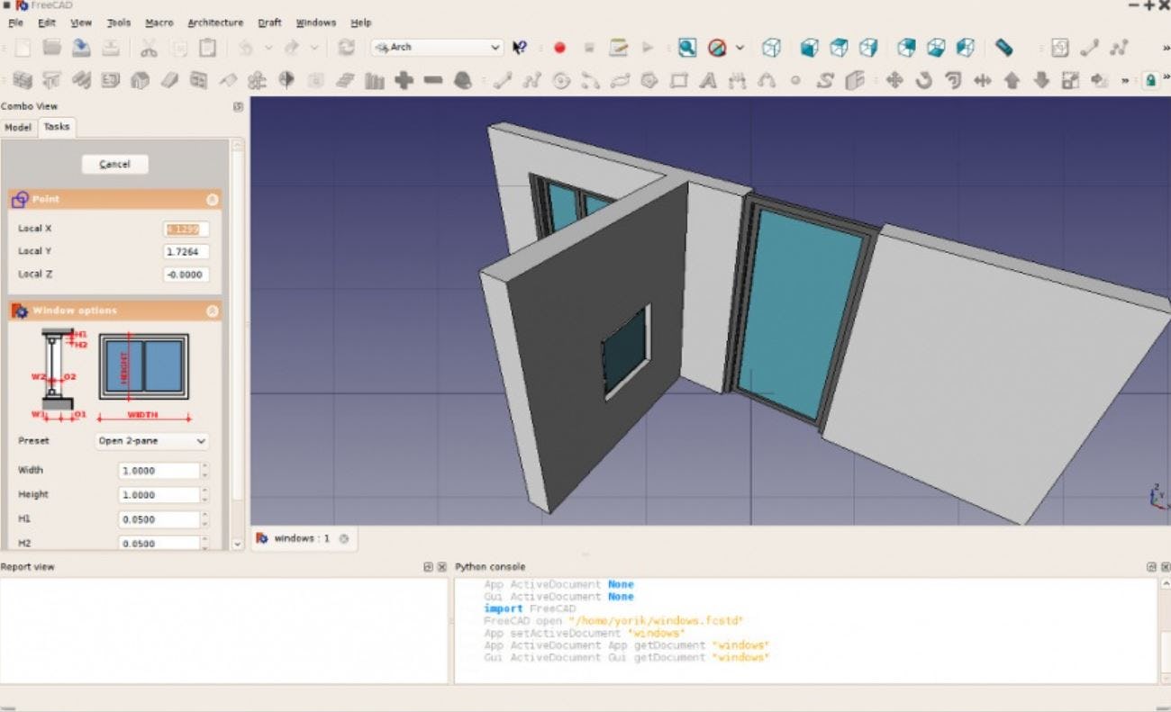Click the Local Y input field
The height and width of the screenshot is (712, 1171).
tap(186, 251)
